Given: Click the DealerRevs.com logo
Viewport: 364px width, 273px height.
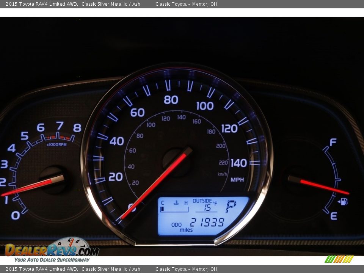Looking at the screenshot, I should [52, 250].
